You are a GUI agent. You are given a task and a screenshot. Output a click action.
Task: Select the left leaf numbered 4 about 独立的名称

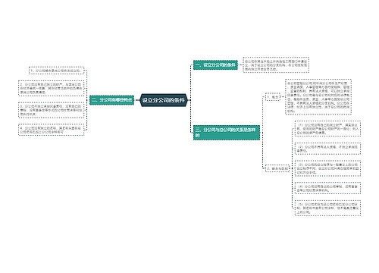pyautogui.click(x=51, y=130)
